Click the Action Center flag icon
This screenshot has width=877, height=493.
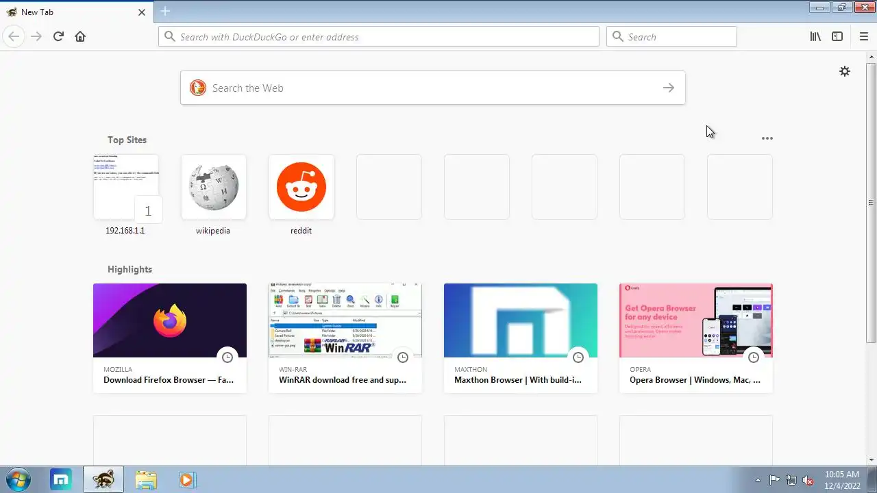click(x=774, y=480)
